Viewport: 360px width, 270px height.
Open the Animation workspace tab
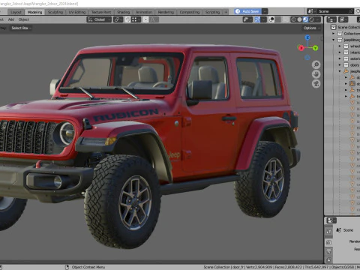pyautogui.click(x=144, y=12)
